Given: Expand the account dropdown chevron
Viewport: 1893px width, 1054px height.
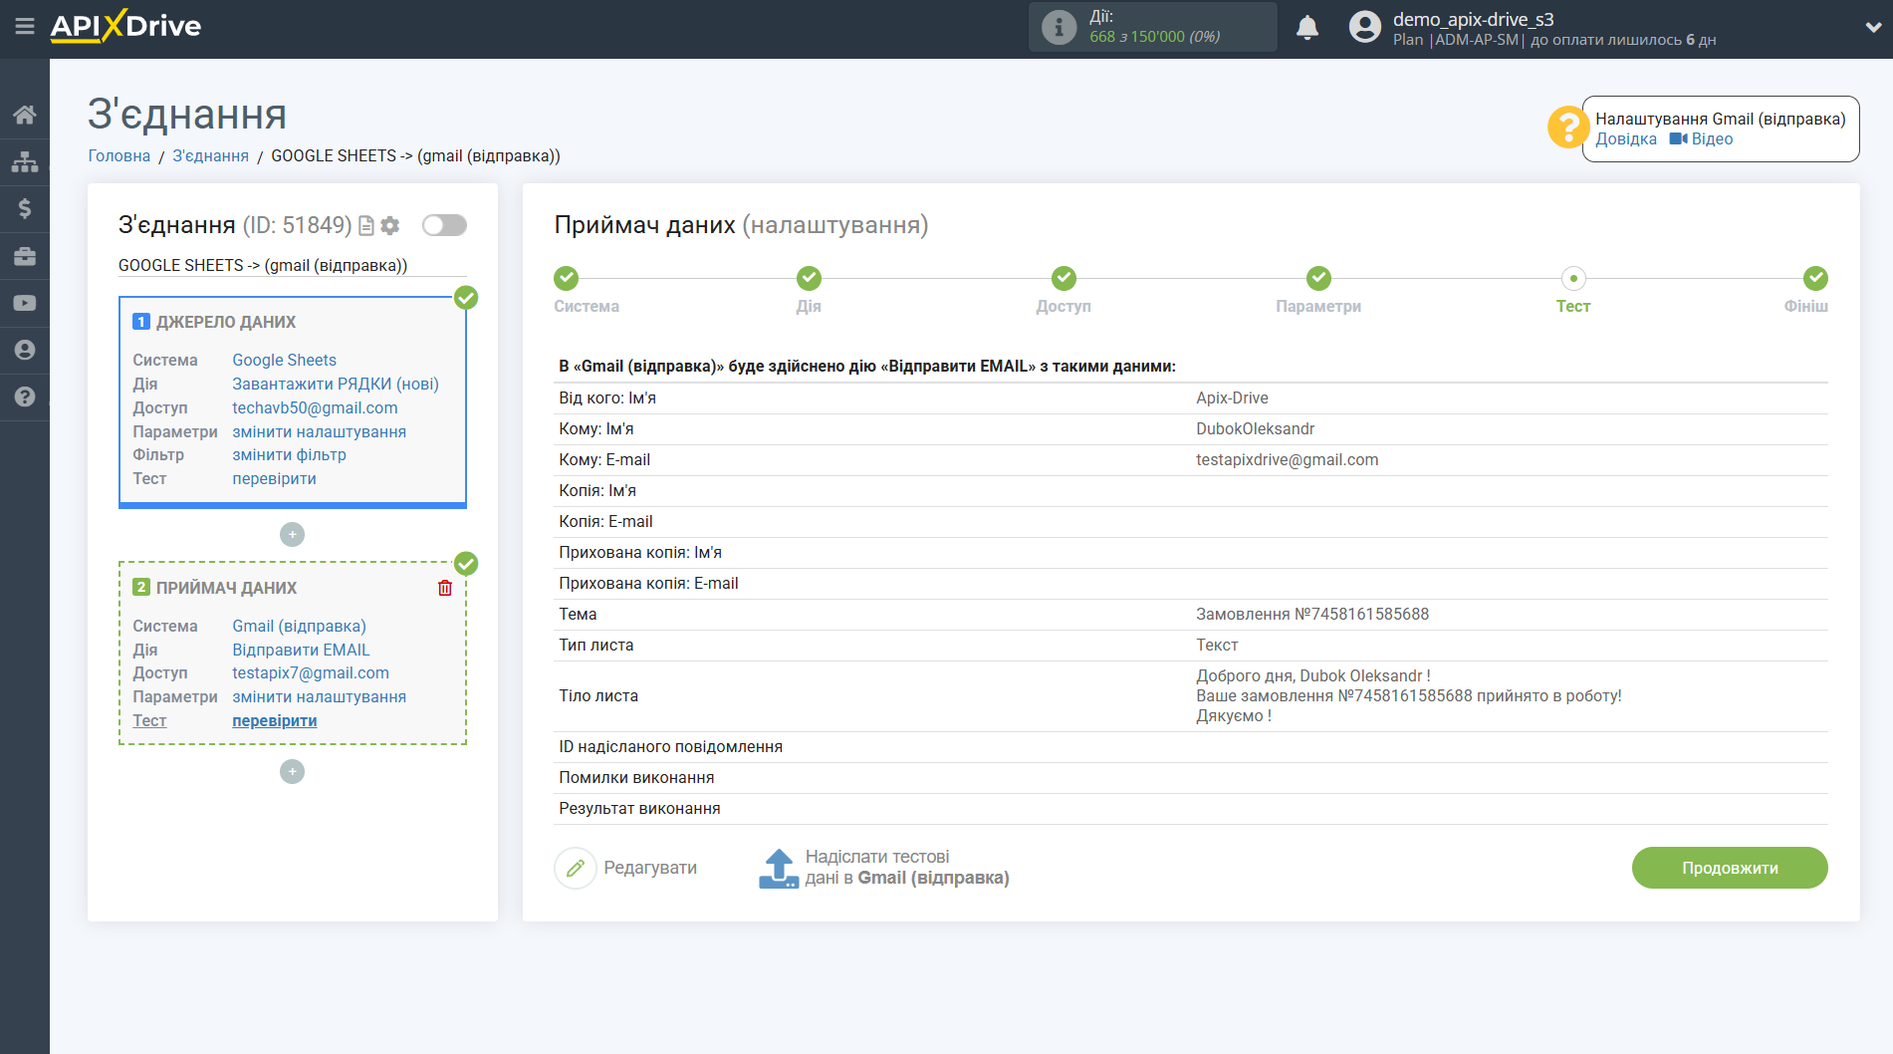Looking at the screenshot, I should (1872, 28).
